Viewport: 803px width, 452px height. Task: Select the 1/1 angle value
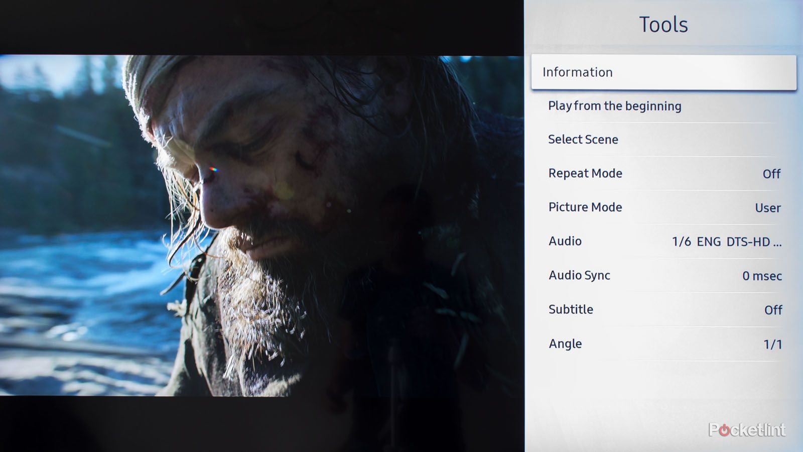(x=771, y=344)
